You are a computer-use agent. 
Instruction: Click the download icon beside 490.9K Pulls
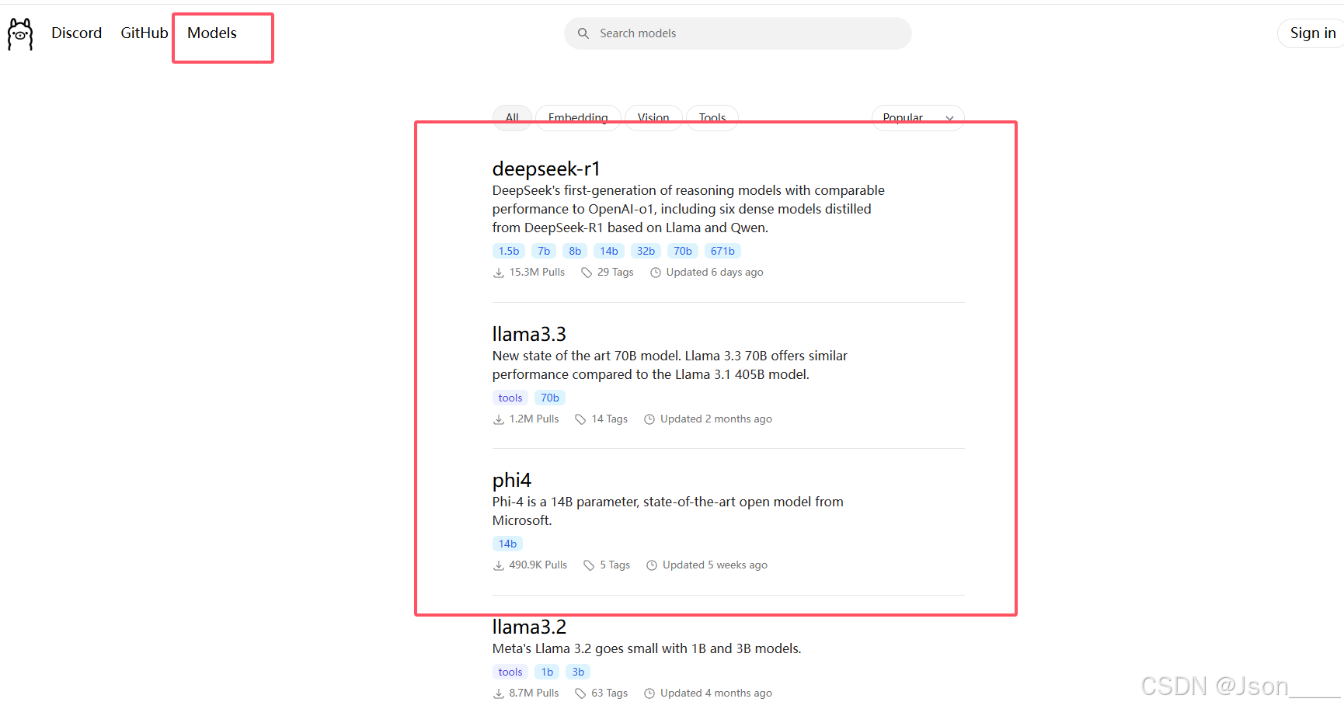point(499,565)
